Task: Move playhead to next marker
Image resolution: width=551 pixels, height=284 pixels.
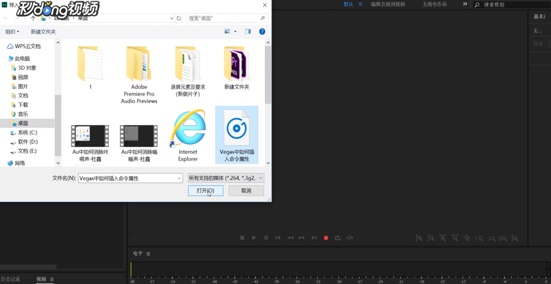Action: pyautogui.click(x=314, y=238)
